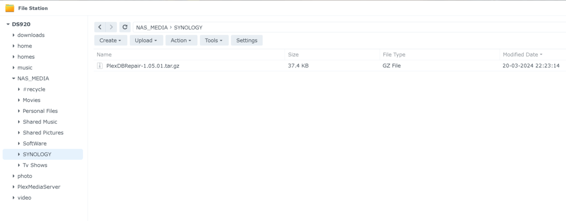Open the #recycle folder
The width and height of the screenshot is (566, 221).
click(34, 89)
